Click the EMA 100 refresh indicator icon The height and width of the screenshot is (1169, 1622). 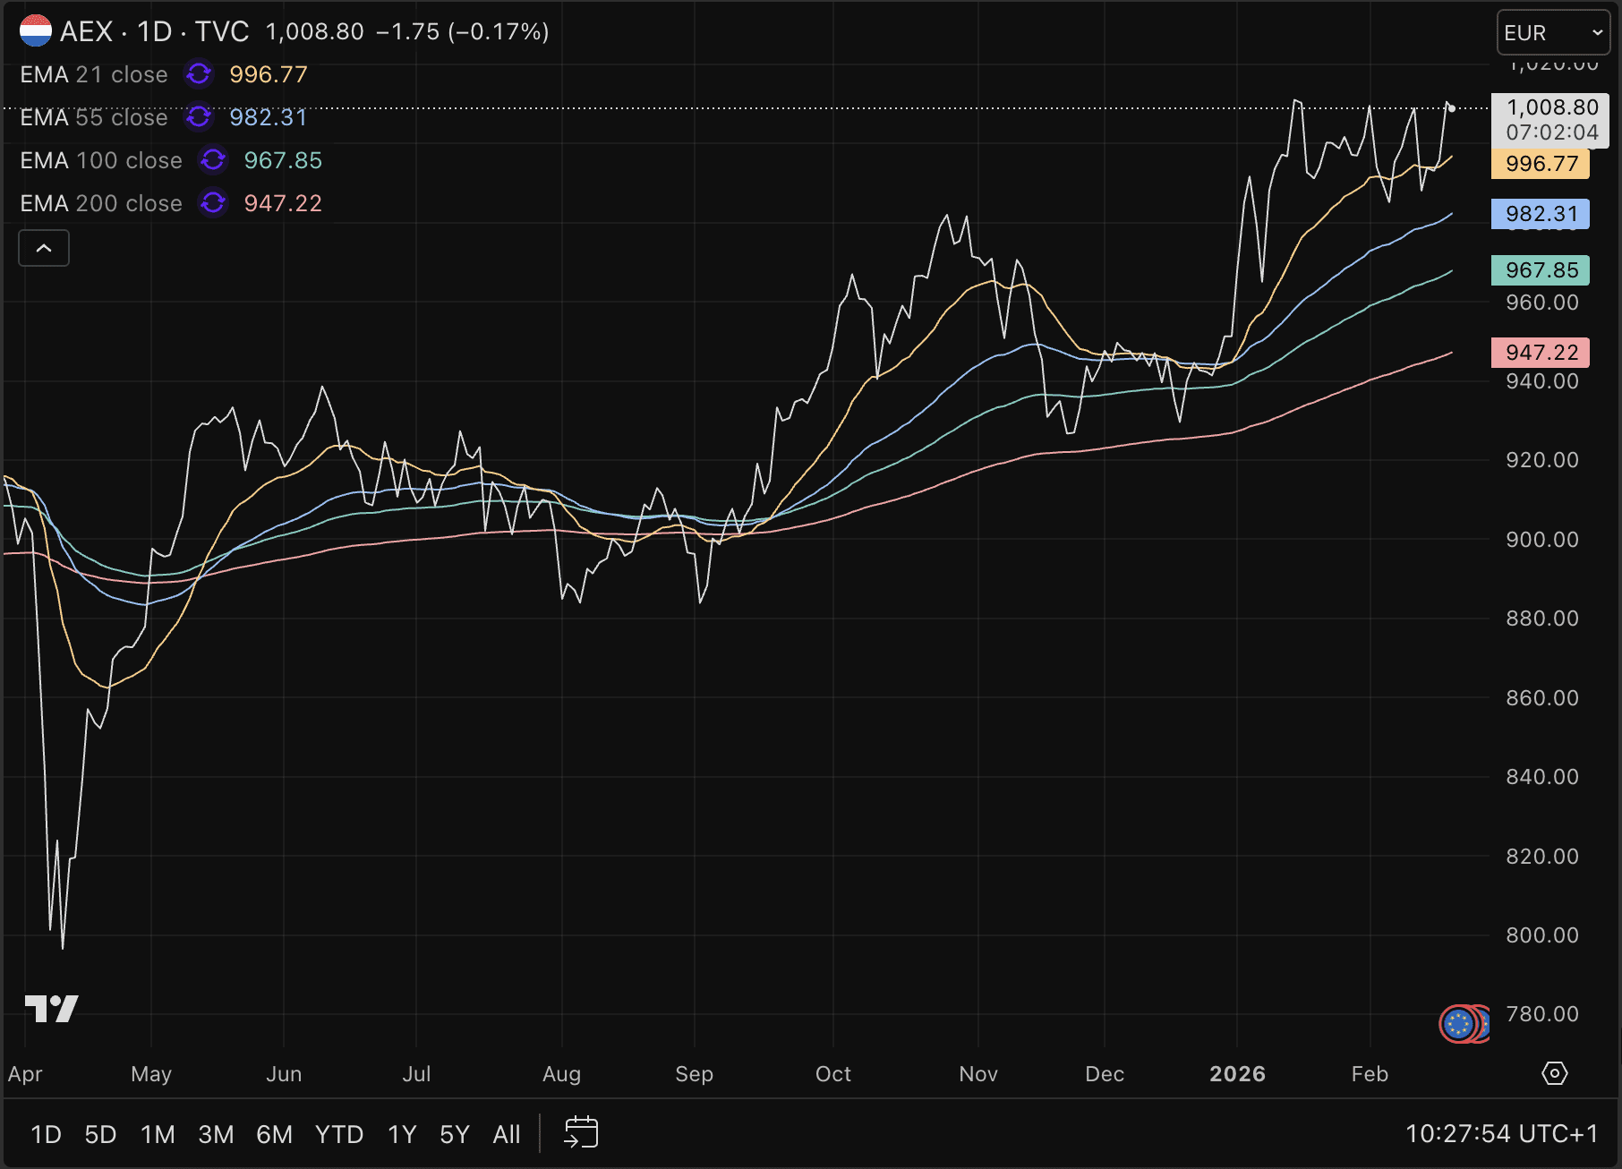[x=213, y=160]
